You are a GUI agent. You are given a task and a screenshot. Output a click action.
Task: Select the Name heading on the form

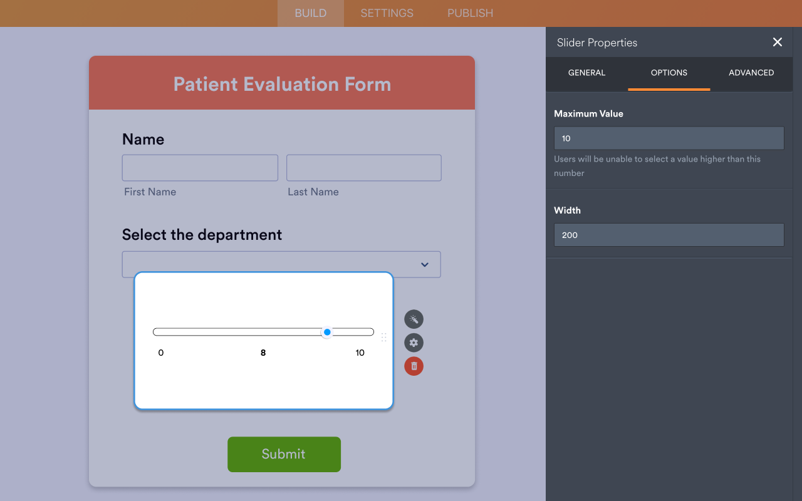pyautogui.click(x=143, y=139)
